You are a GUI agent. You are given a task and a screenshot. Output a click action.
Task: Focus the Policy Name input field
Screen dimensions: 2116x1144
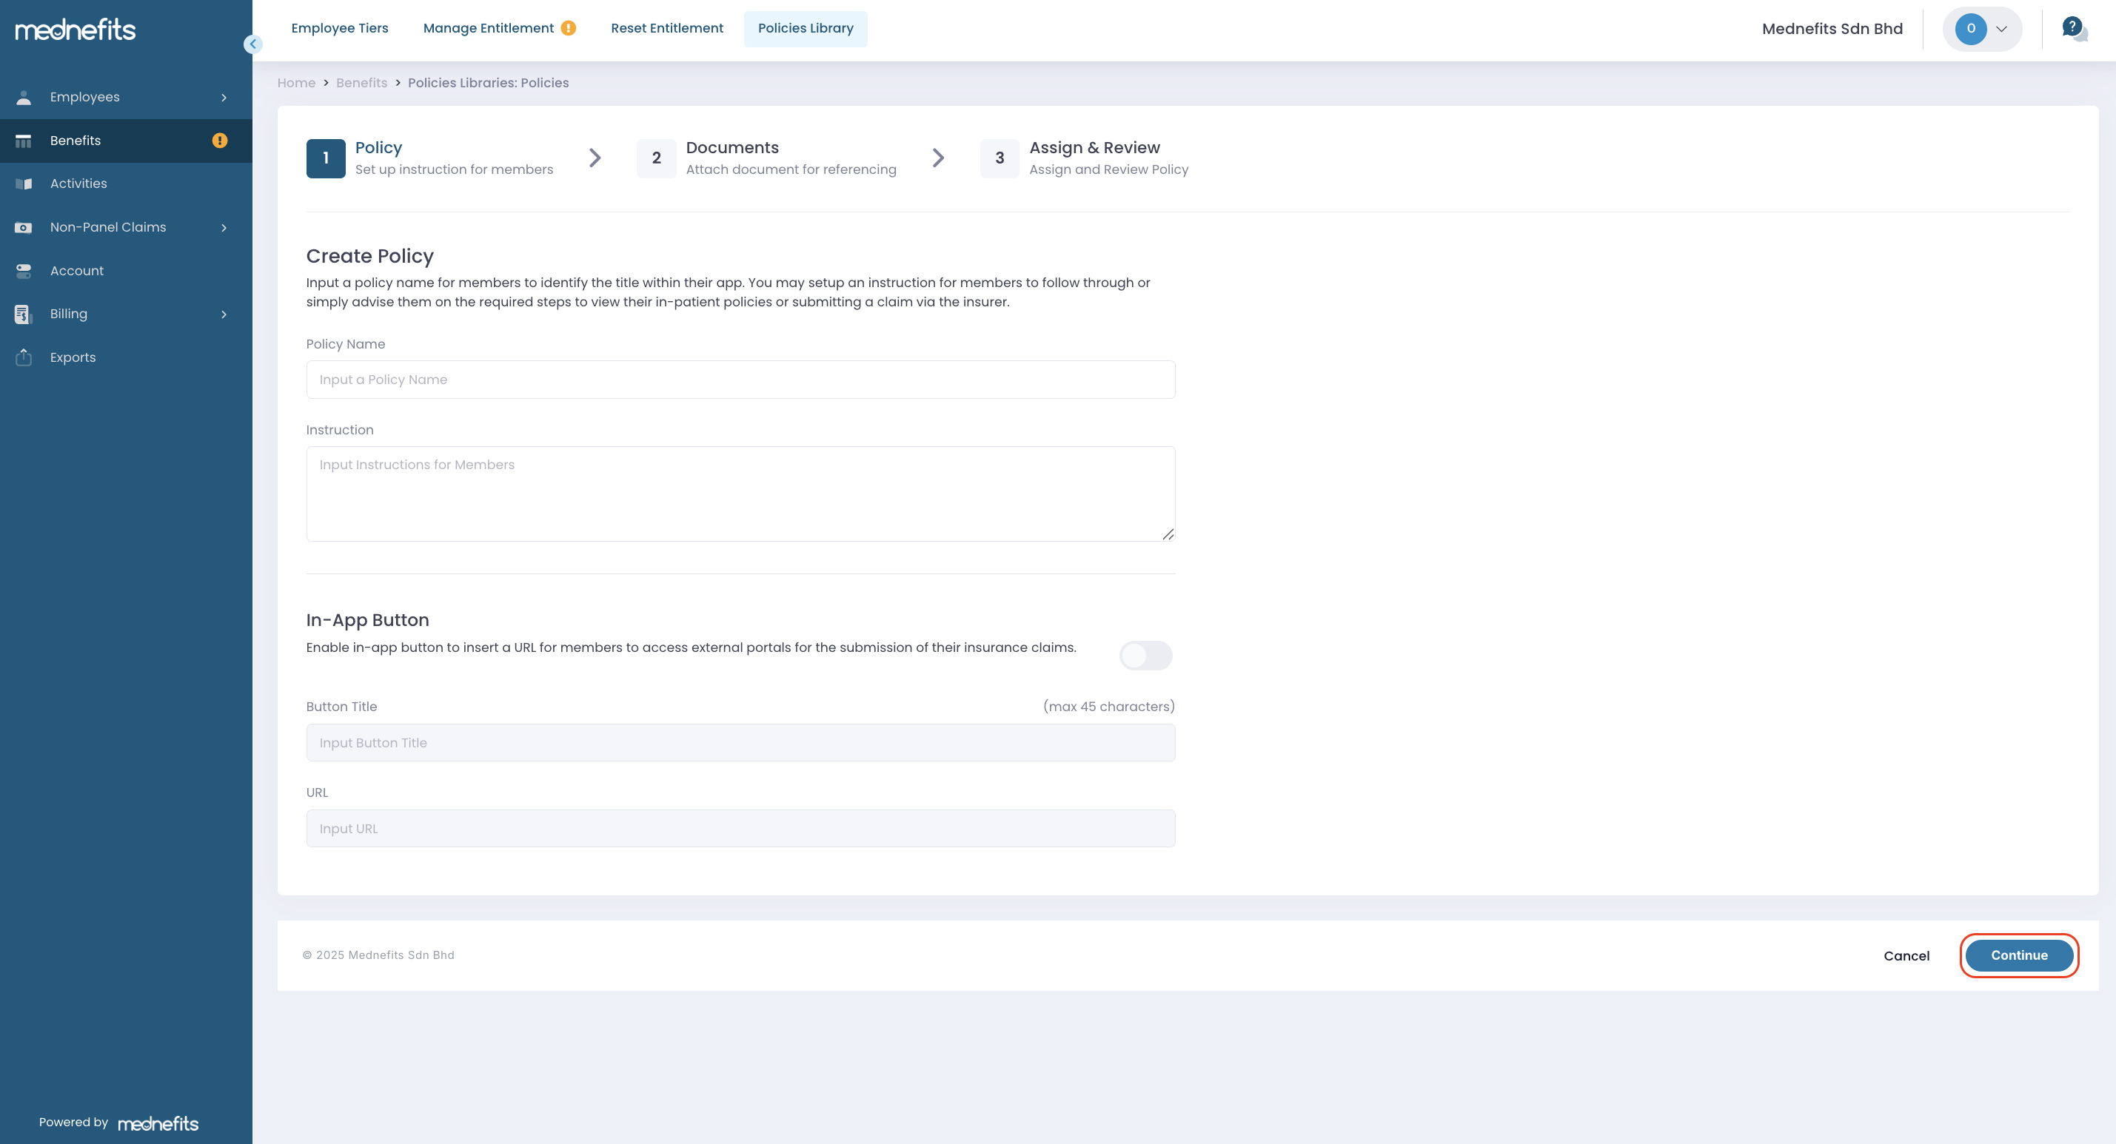coord(740,380)
